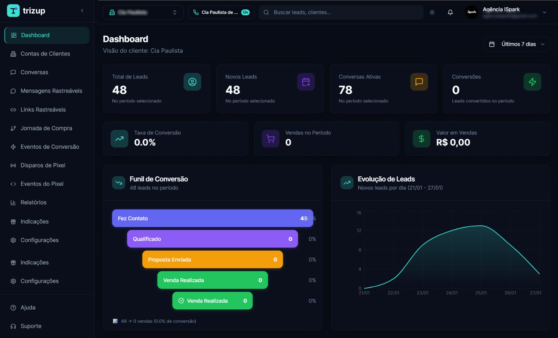
Task: Open the Últimos 7 dias period dropdown
Action: (x=517, y=44)
